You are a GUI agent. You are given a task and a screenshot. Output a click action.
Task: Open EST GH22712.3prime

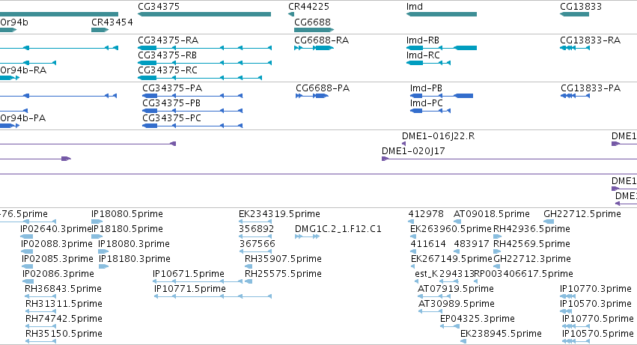point(532,259)
